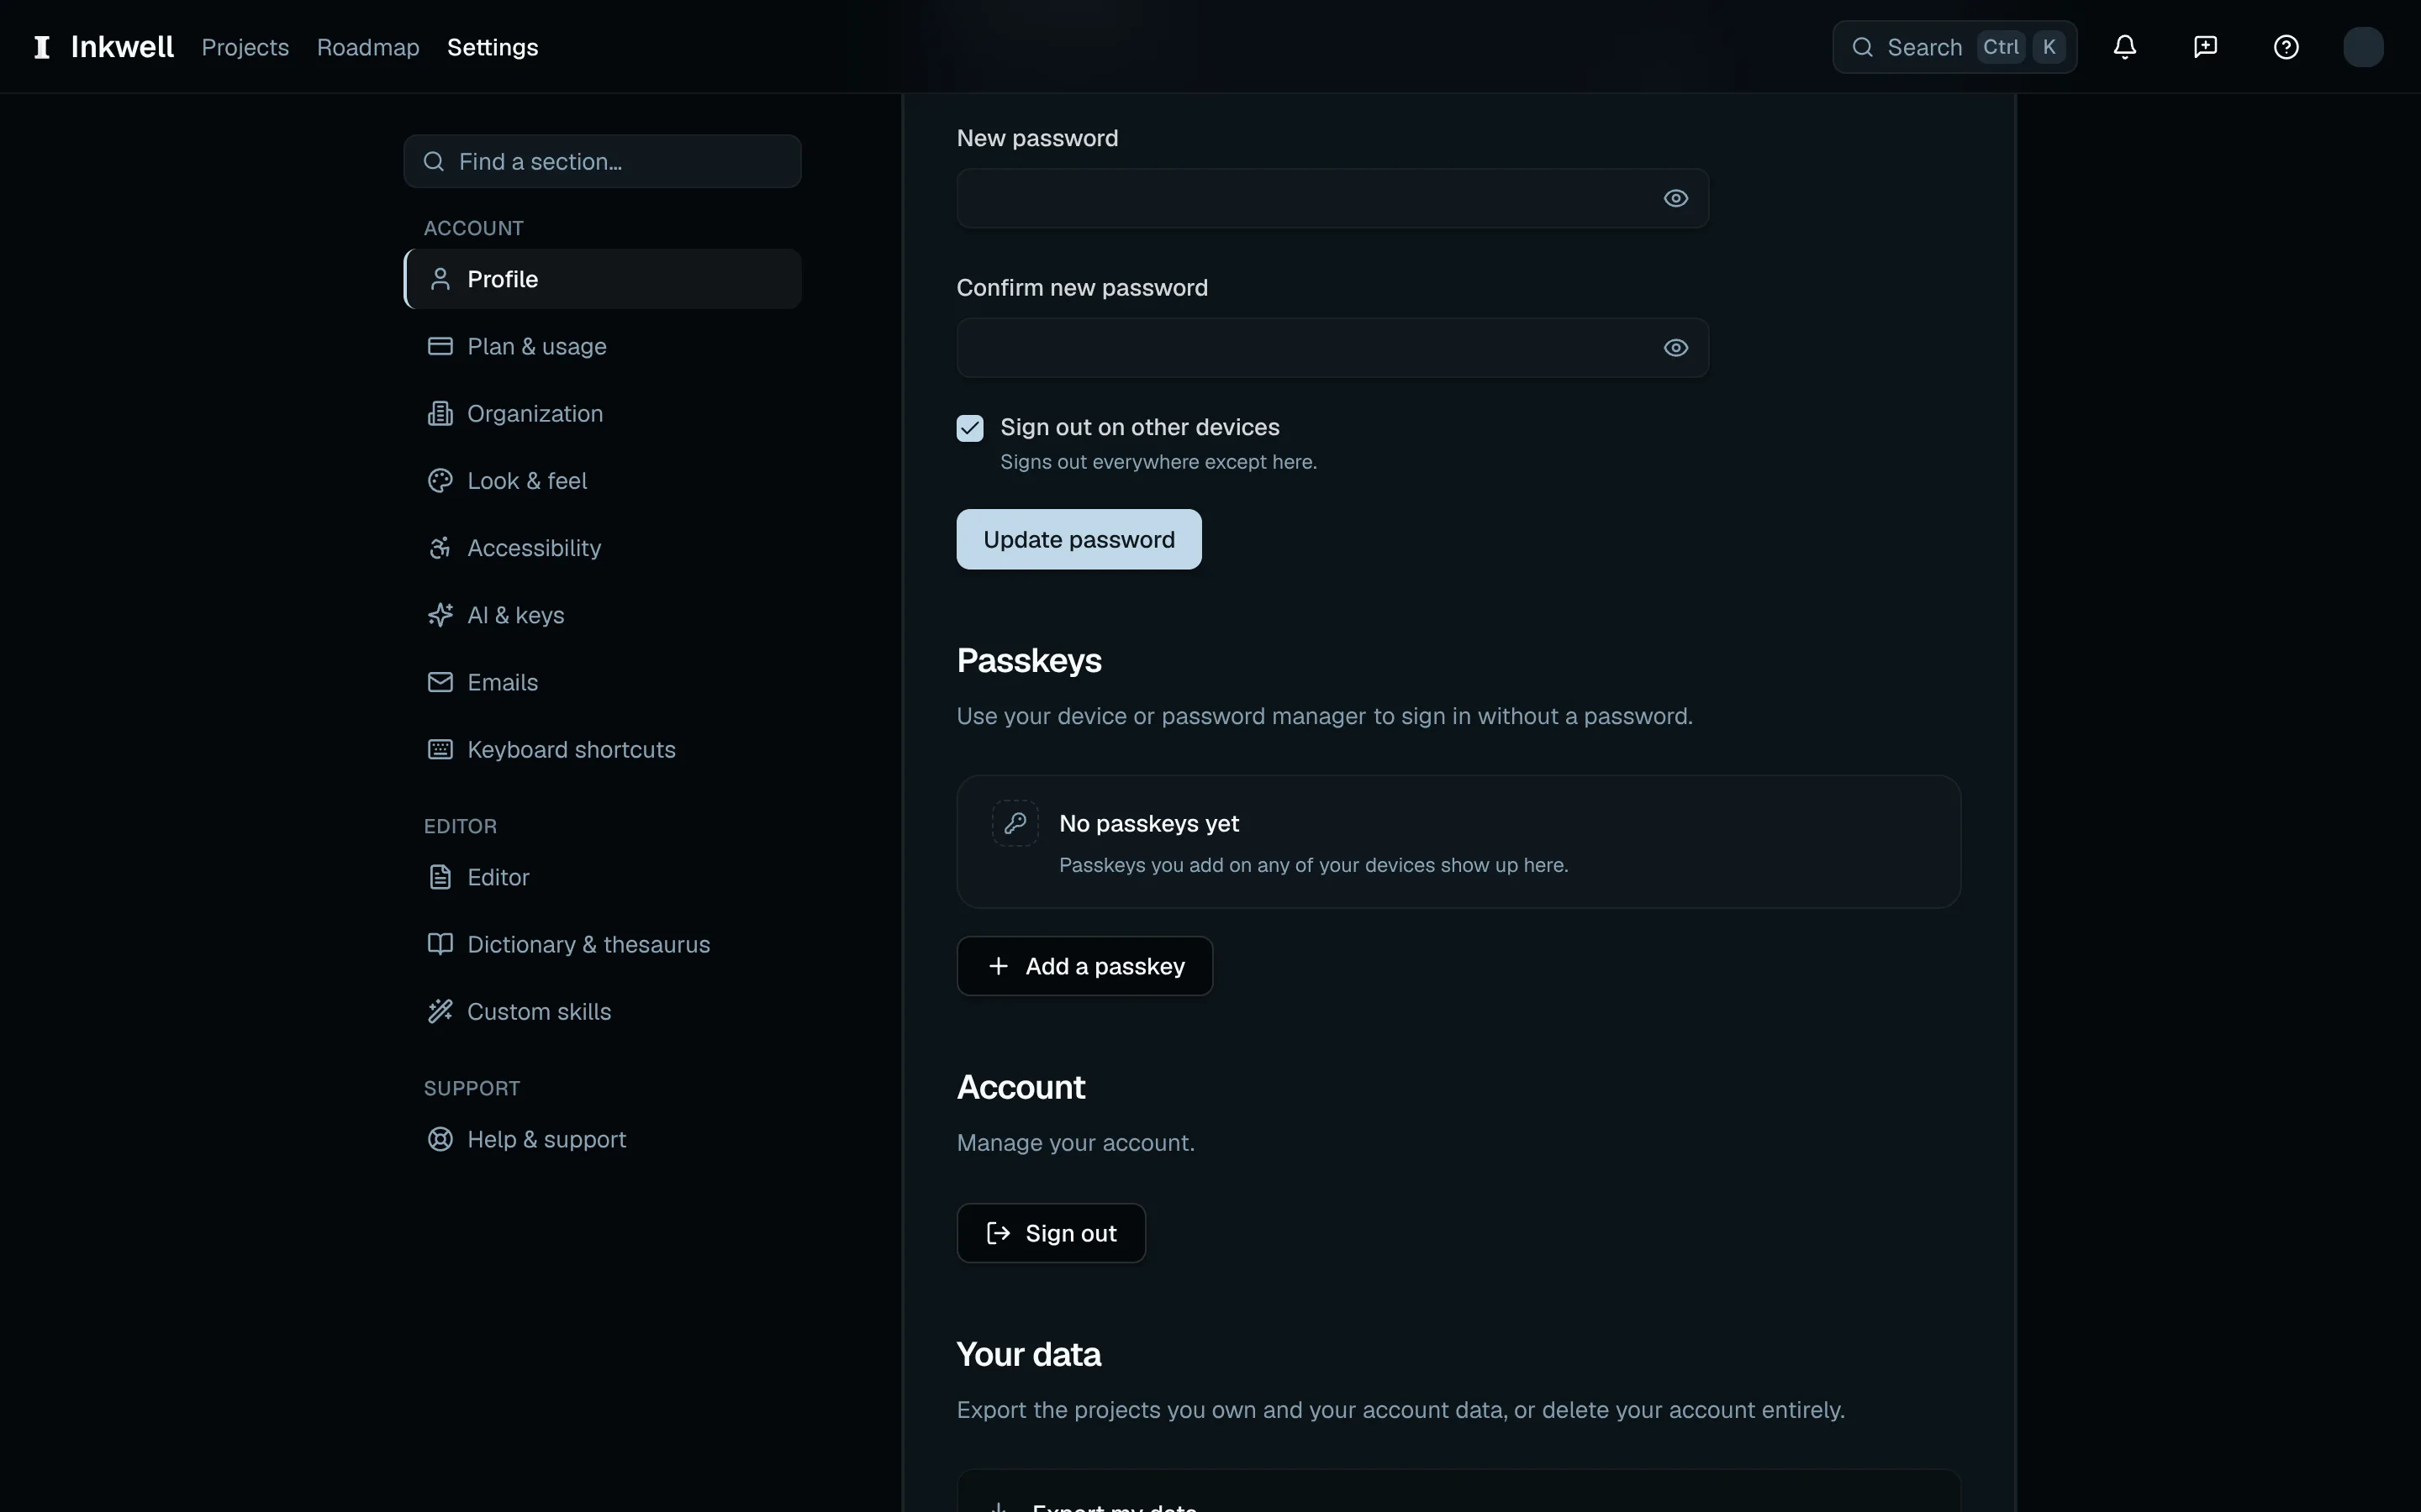Screen dimensions: 2421x1512
Task: Click the Update password button
Action: [1079, 539]
